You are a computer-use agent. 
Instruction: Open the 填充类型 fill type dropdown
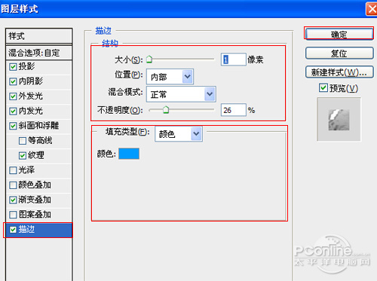pyautogui.click(x=179, y=134)
